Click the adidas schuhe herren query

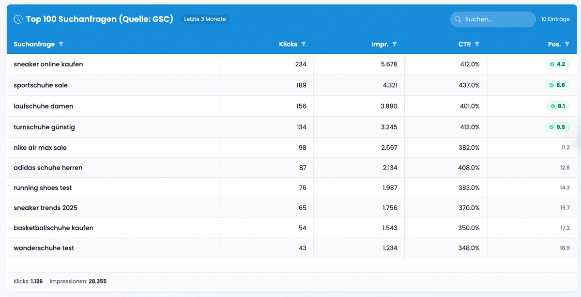click(48, 168)
